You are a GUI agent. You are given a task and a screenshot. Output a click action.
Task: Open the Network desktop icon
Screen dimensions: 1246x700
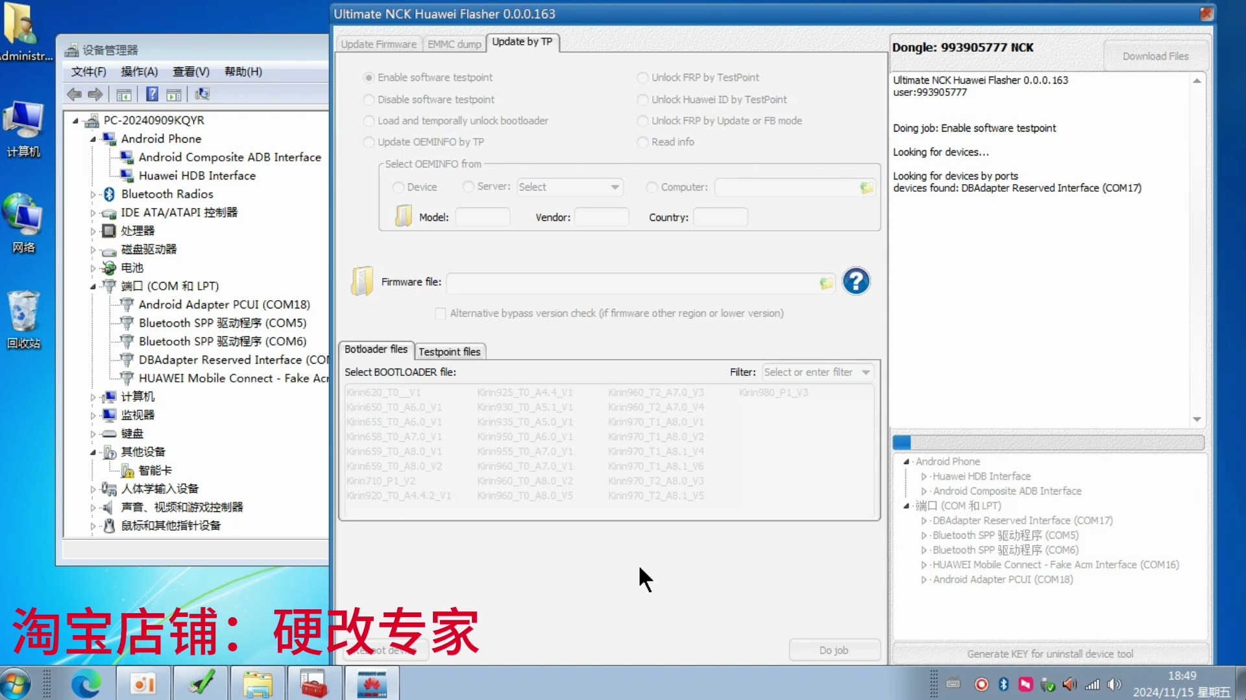(x=23, y=224)
